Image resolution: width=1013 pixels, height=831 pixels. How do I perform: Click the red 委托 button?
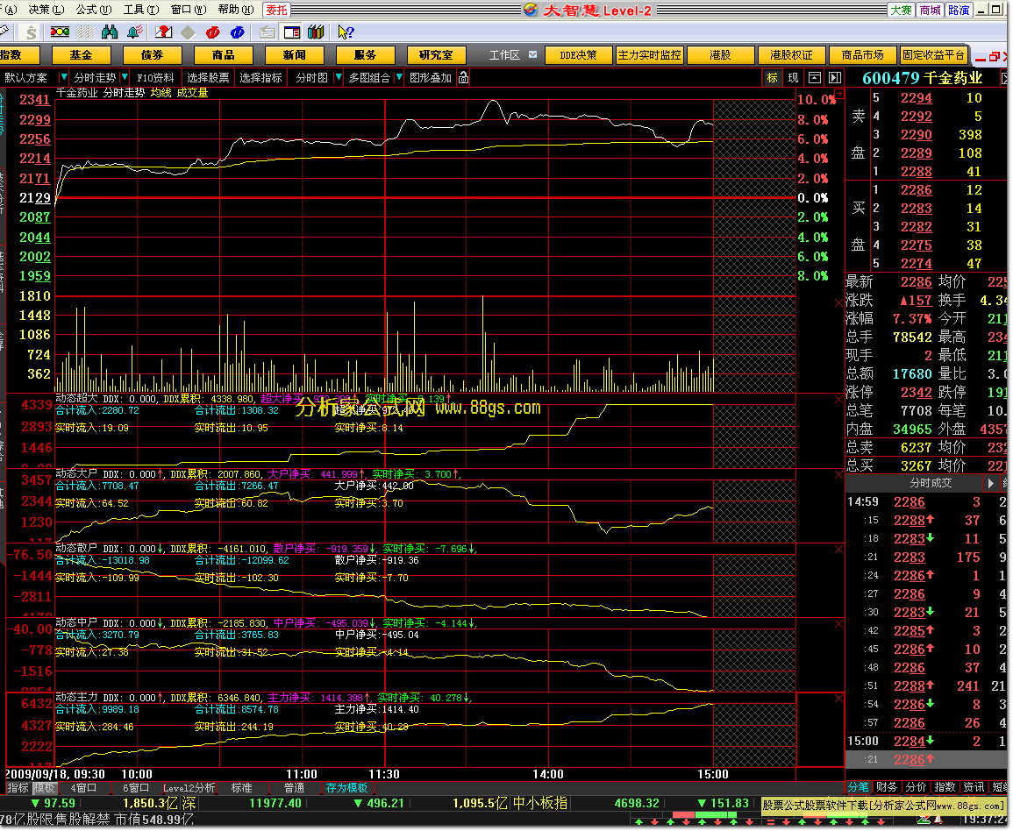pyautogui.click(x=276, y=10)
